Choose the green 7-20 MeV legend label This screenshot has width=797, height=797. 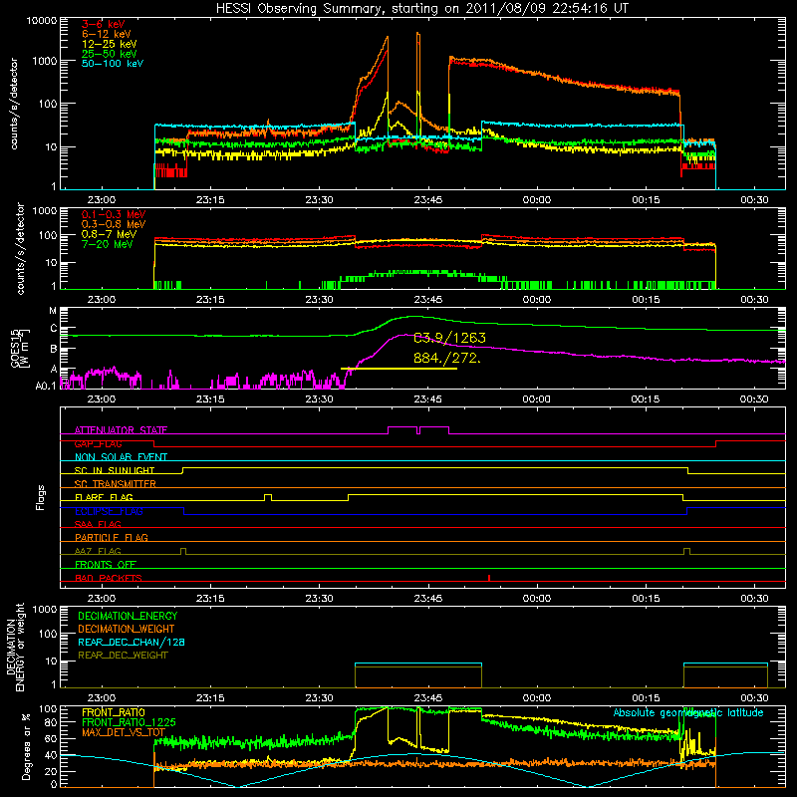[x=108, y=244]
